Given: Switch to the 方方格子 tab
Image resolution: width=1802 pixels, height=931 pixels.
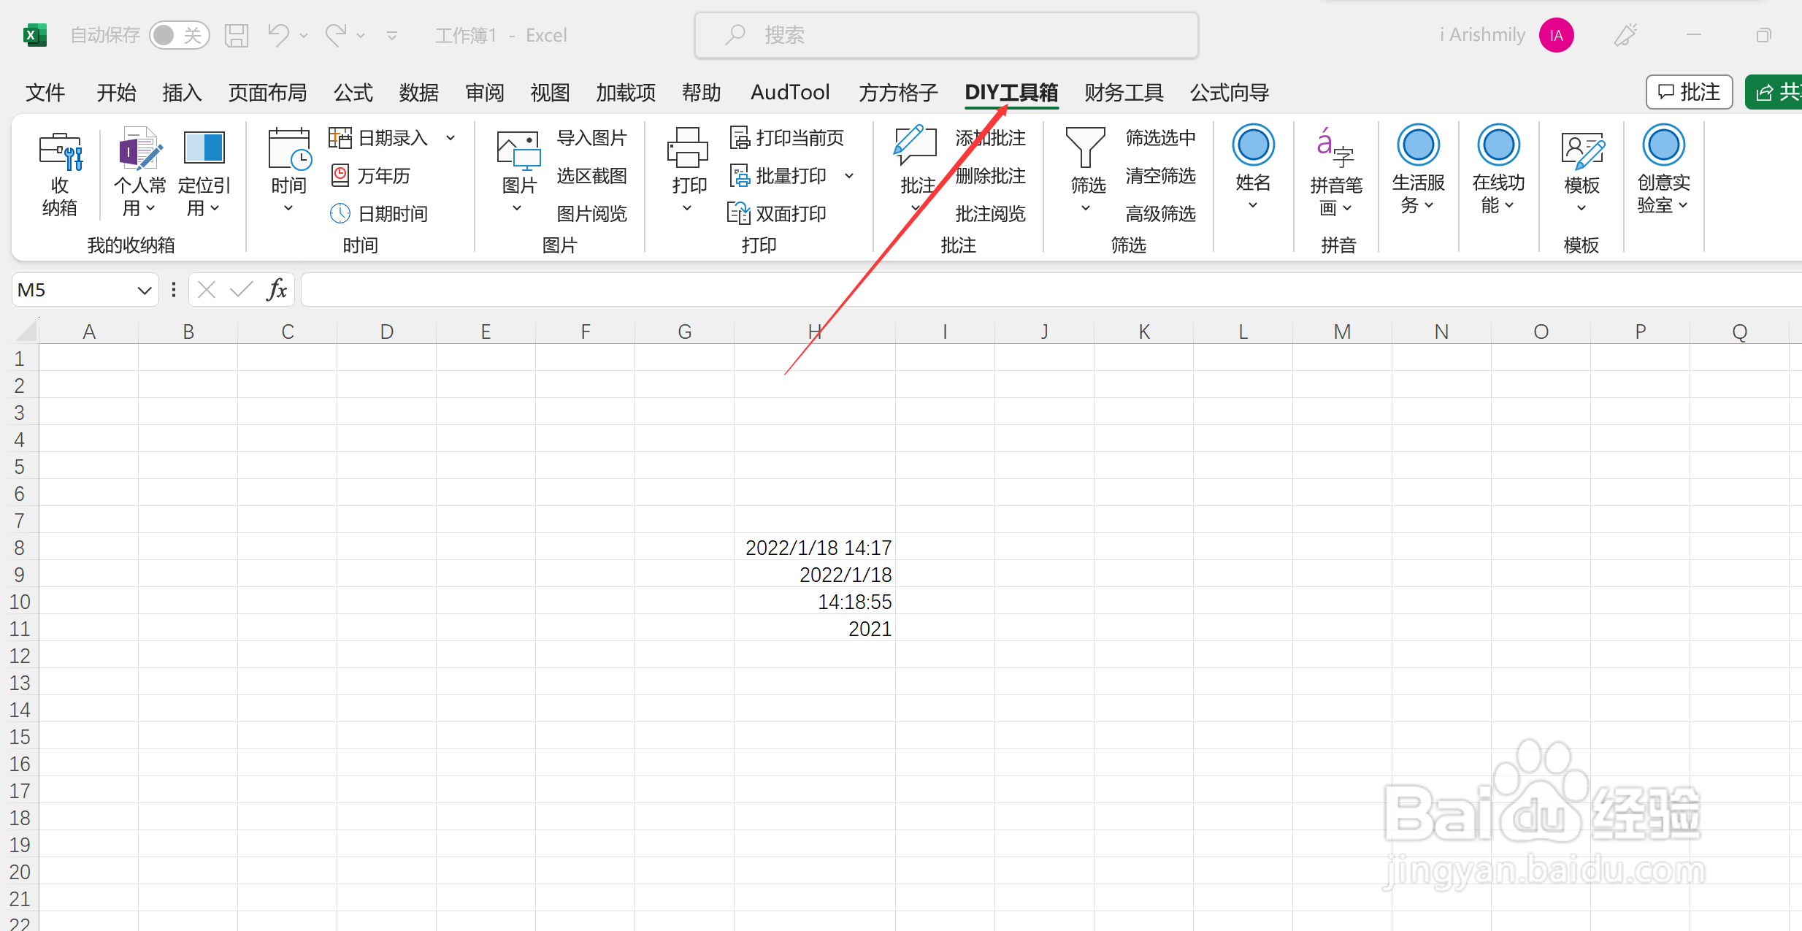Looking at the screenshot, I should click(898, 93).
